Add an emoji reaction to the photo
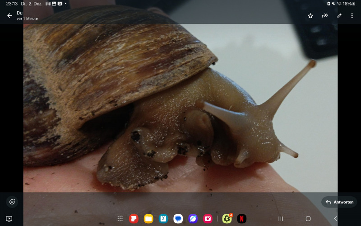The height and width of the screenshot is (226, 361). tap(12, 202)
